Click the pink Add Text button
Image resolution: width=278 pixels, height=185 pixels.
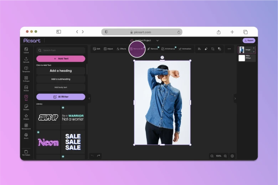pos(61,59)
